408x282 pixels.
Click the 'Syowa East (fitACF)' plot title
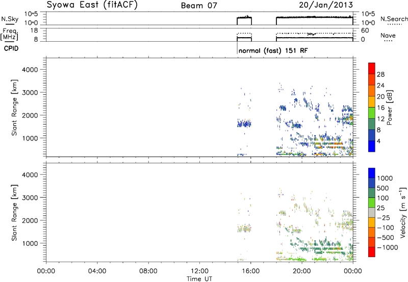[x=92, y=5]
